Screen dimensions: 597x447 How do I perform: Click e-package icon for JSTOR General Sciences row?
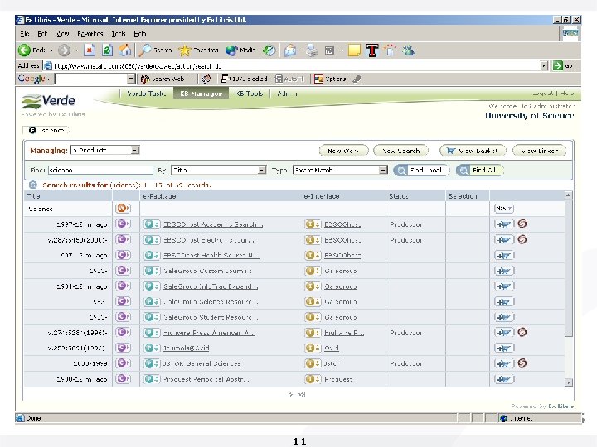pos(152,363)
